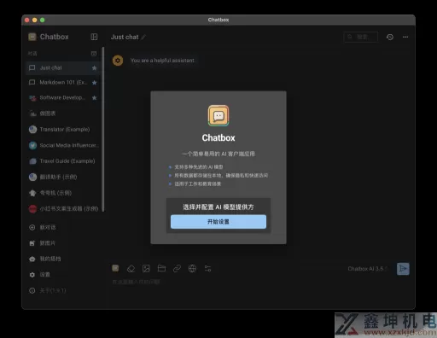The width and height of the screenshot is (437, 338).
Task: Attach a link with the chain icon
Action: [177, 268]
